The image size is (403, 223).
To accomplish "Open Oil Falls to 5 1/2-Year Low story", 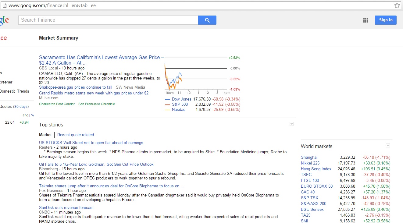I will 96,164.
